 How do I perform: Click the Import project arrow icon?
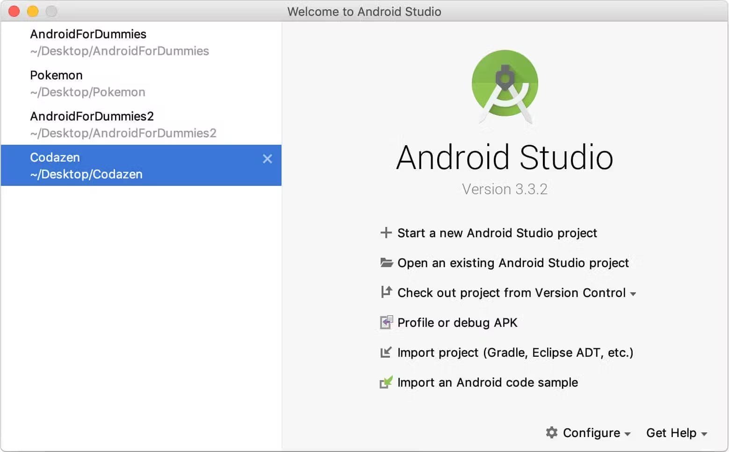pyautogui.click(x=386, y=352)
